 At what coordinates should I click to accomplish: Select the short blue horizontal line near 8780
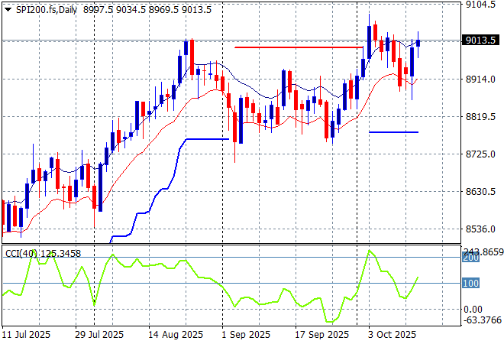(x=393, y=132)
